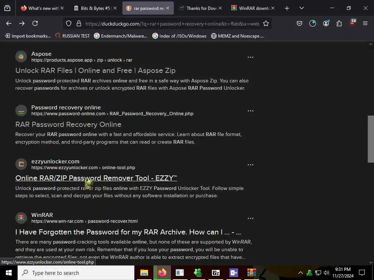Viewport: 374px width, 280px height.
Task: Open Import bookmarks bookmark
Action: 28,36
